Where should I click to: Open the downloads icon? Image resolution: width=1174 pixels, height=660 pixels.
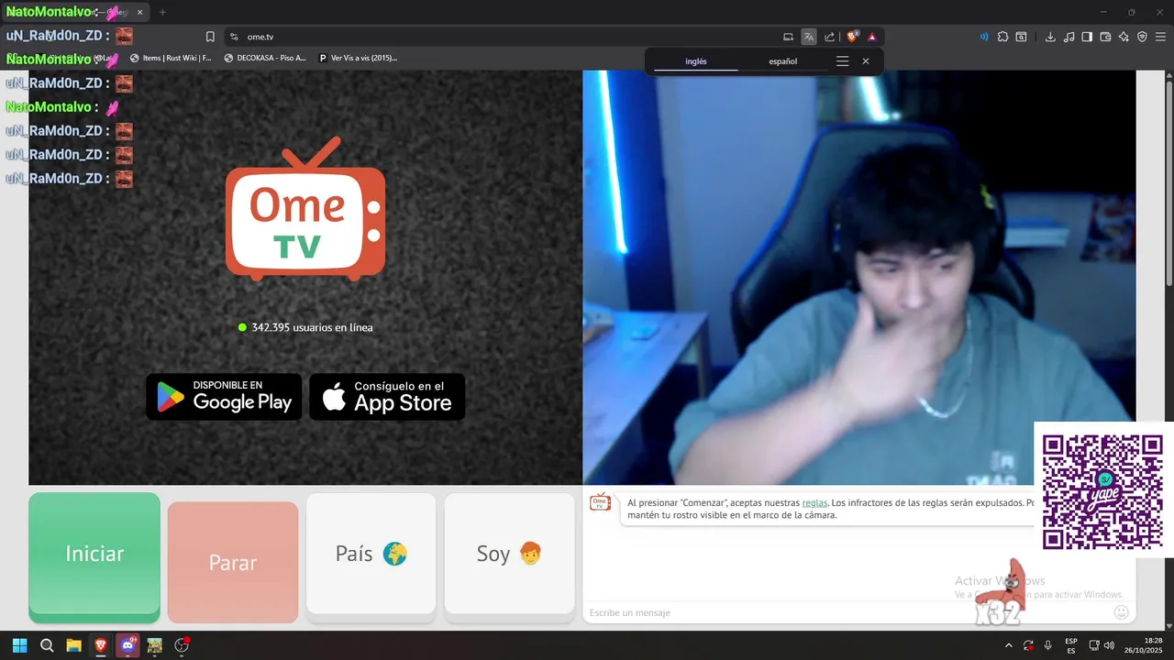(1050, 37)
